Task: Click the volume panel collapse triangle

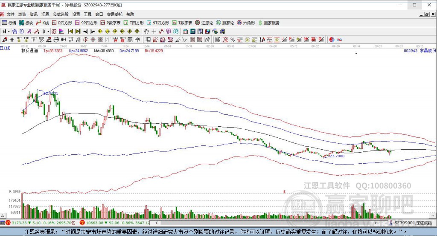Action: [x=3, y=216]
